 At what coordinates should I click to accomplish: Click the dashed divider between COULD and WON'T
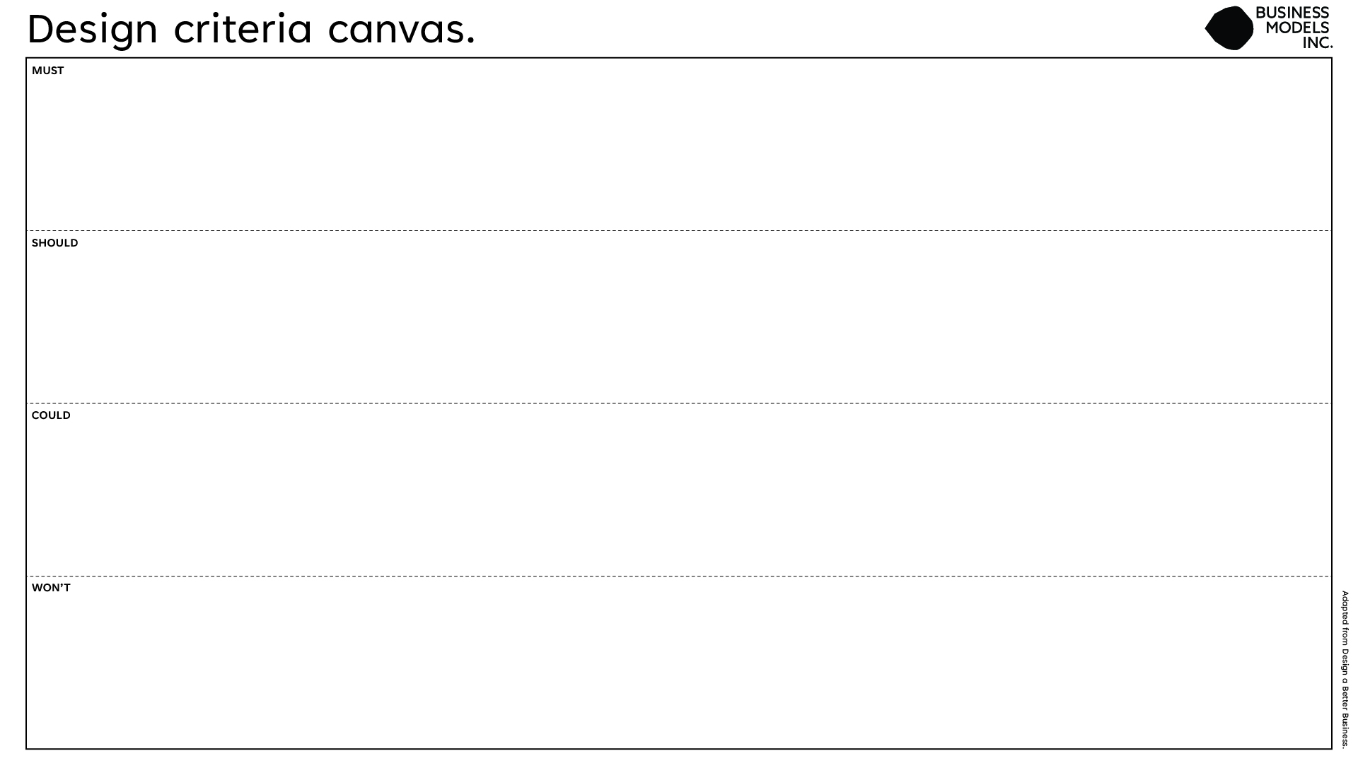(x=679, y=576)
